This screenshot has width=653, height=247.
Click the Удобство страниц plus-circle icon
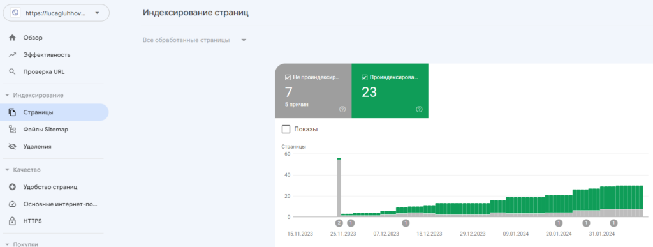(12, 187)
